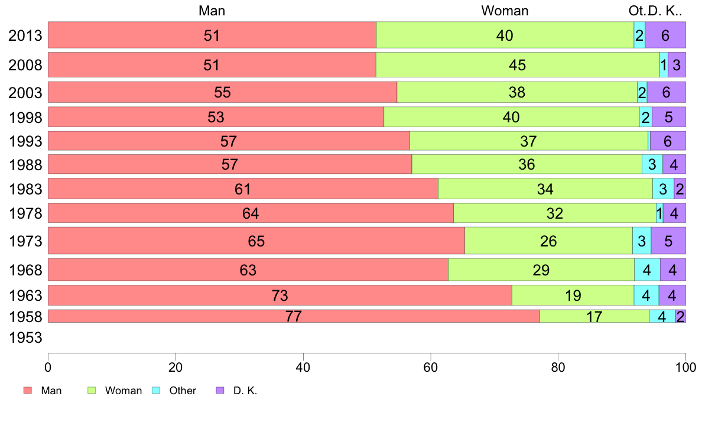Click the Woman segment valued 26 in 1973

point(548,241)
